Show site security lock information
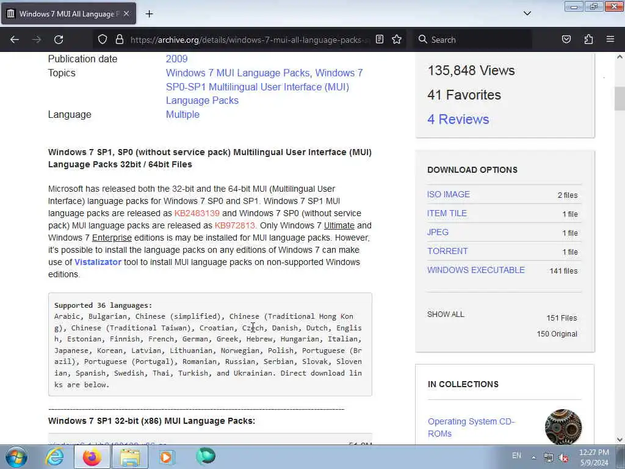The width and height of the screenshot is (625, 469). coord(119,40)
